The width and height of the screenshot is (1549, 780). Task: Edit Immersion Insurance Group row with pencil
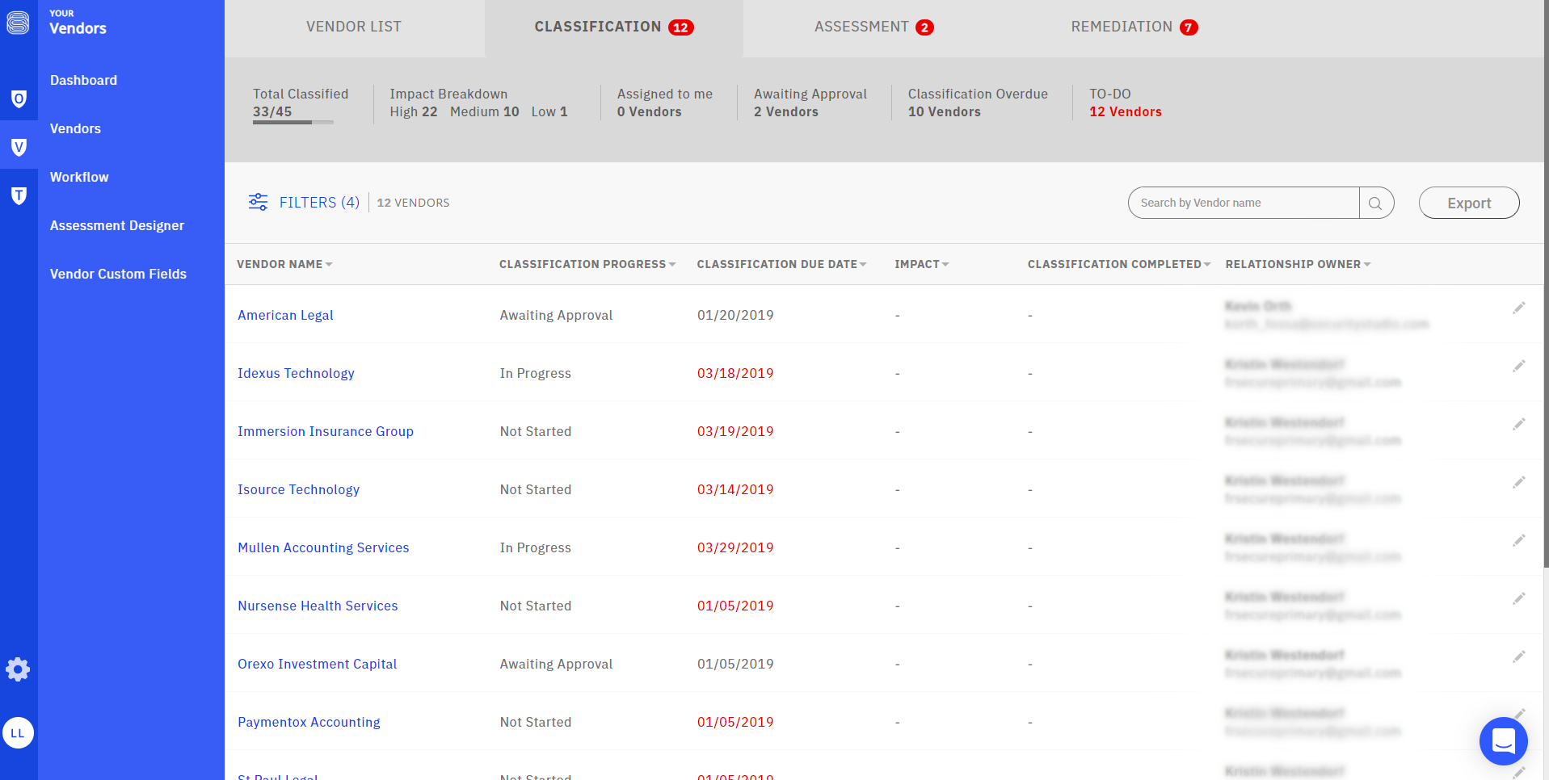tap(1519, 424)
